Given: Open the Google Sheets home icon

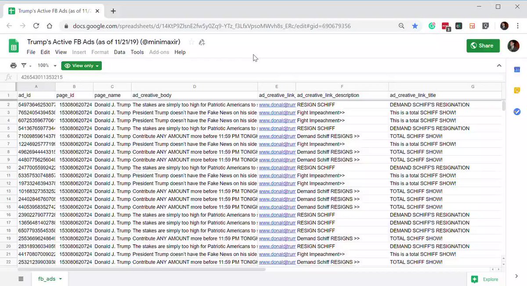Looking at the screenshot, I should click(14, 46).
